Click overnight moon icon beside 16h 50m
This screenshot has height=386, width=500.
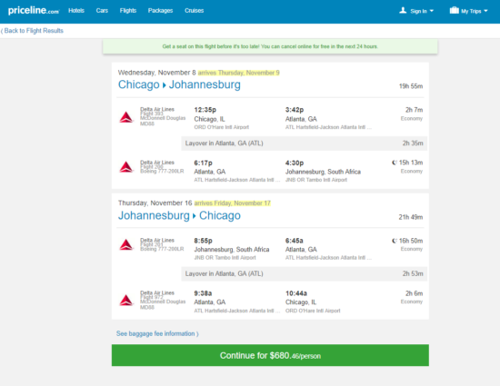(x=395, y=241)
